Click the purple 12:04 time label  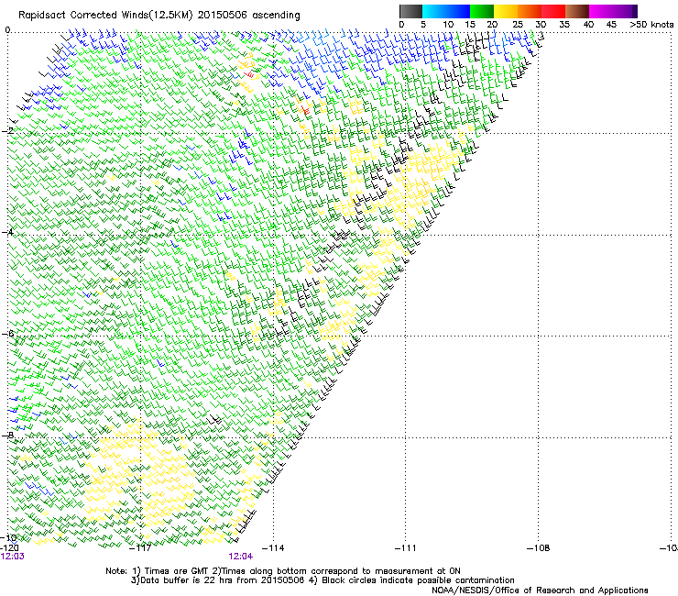click(x=241, y=557)
